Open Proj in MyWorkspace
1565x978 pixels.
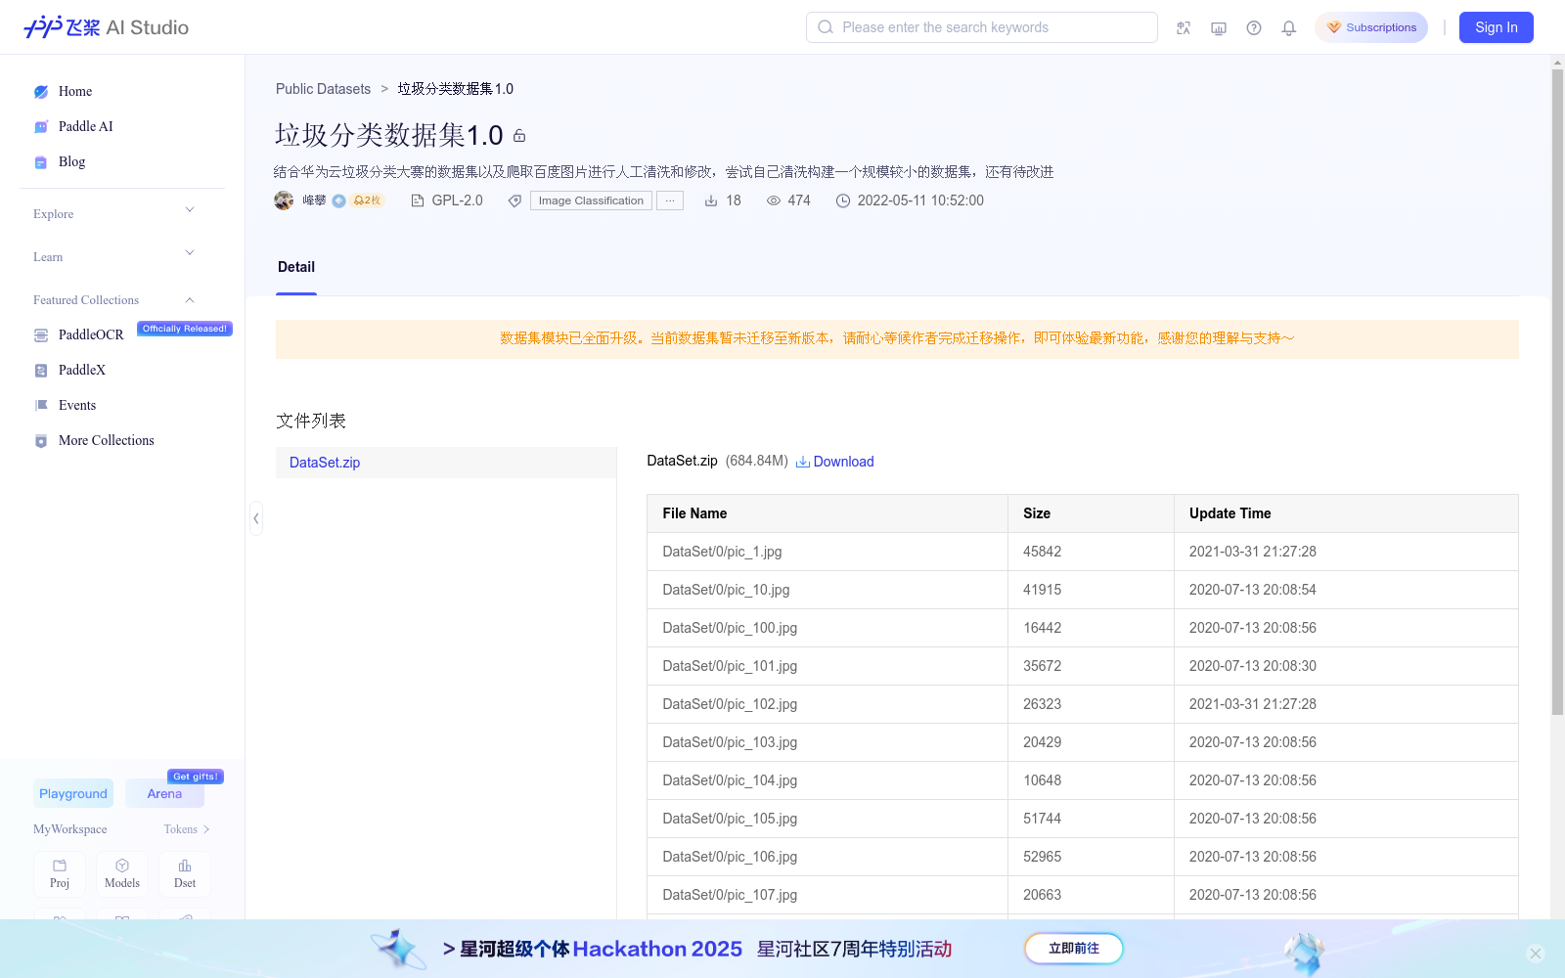click(x=60, y=874)
